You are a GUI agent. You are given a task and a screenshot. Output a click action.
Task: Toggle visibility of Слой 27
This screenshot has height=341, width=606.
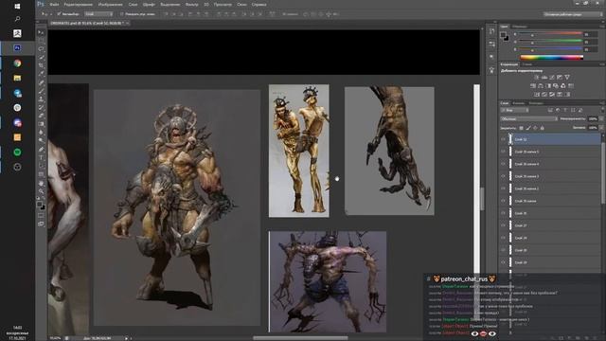(503, 225)
